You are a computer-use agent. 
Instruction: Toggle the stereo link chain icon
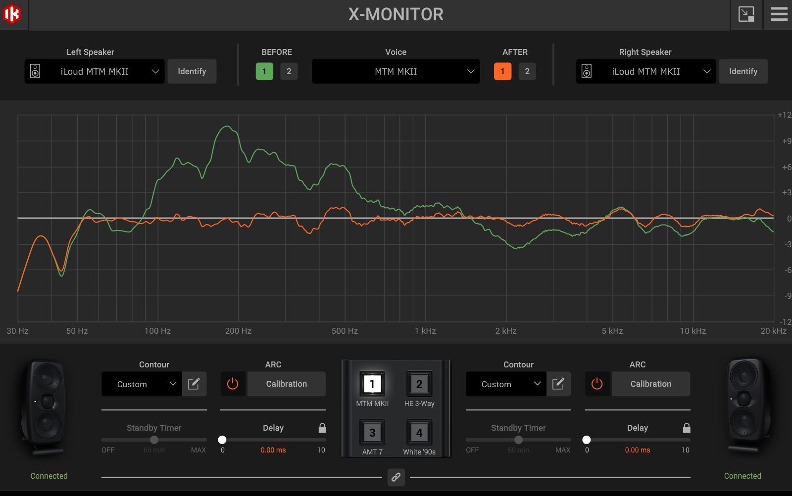coord(396,477)
